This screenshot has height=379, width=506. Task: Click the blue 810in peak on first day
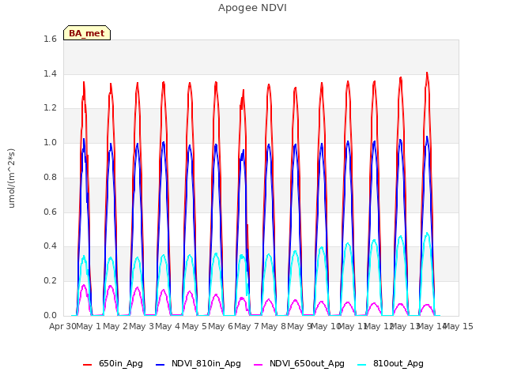pyautogui.click(x=84, y=140)
